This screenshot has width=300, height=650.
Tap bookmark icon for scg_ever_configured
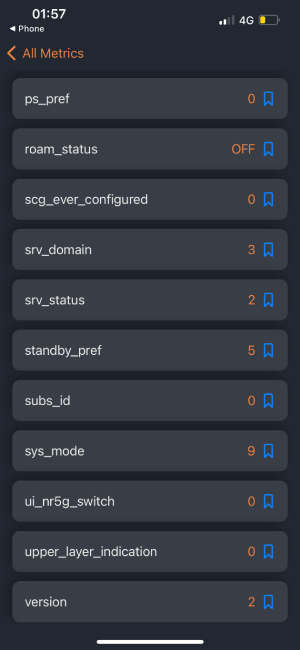pyautogui.click(x=269, y=199)
